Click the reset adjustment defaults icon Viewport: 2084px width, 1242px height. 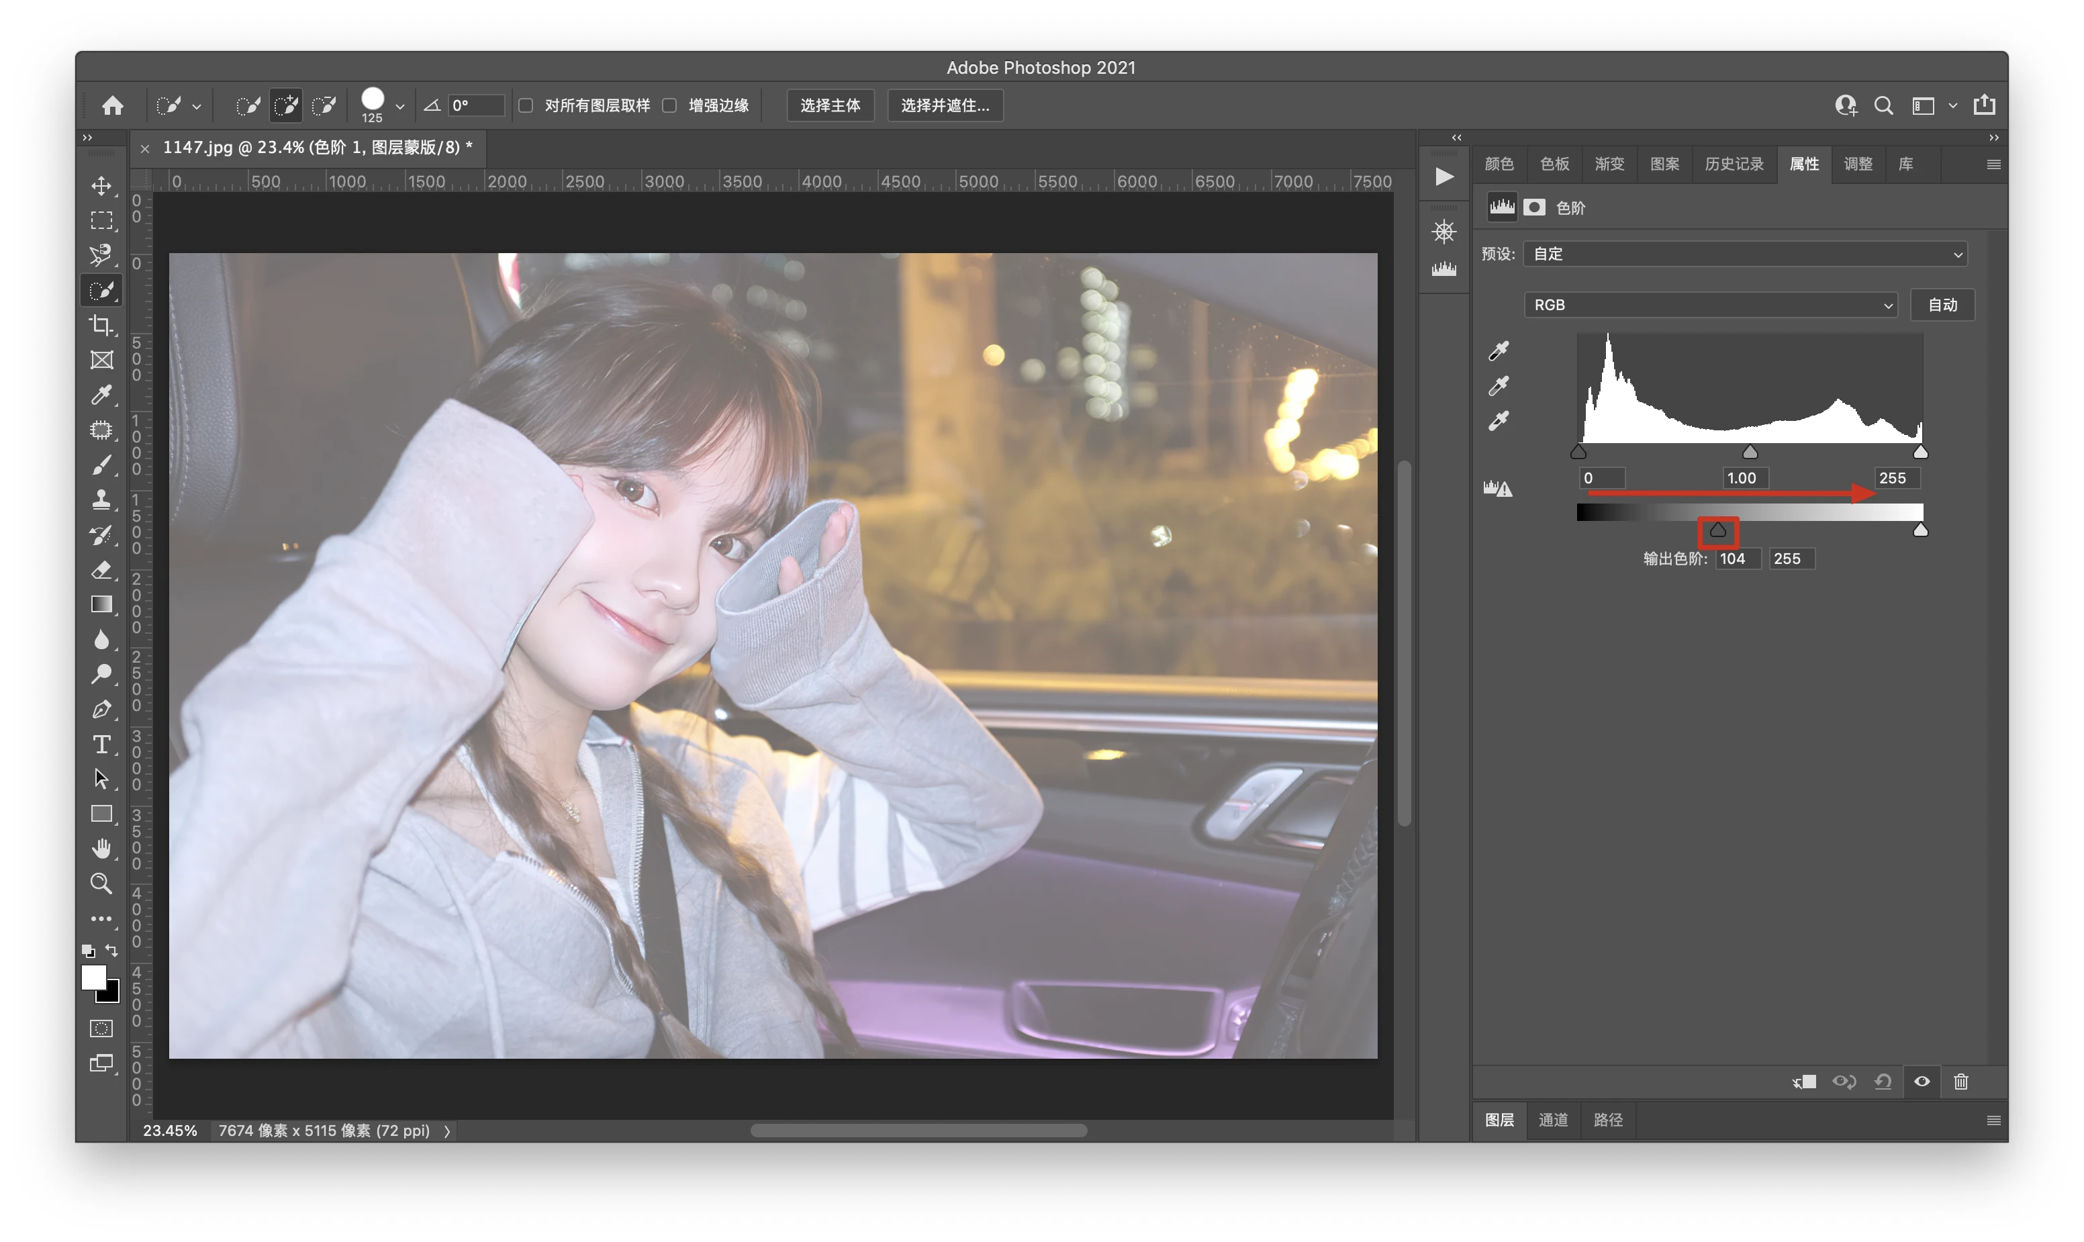(1883, 1082)
